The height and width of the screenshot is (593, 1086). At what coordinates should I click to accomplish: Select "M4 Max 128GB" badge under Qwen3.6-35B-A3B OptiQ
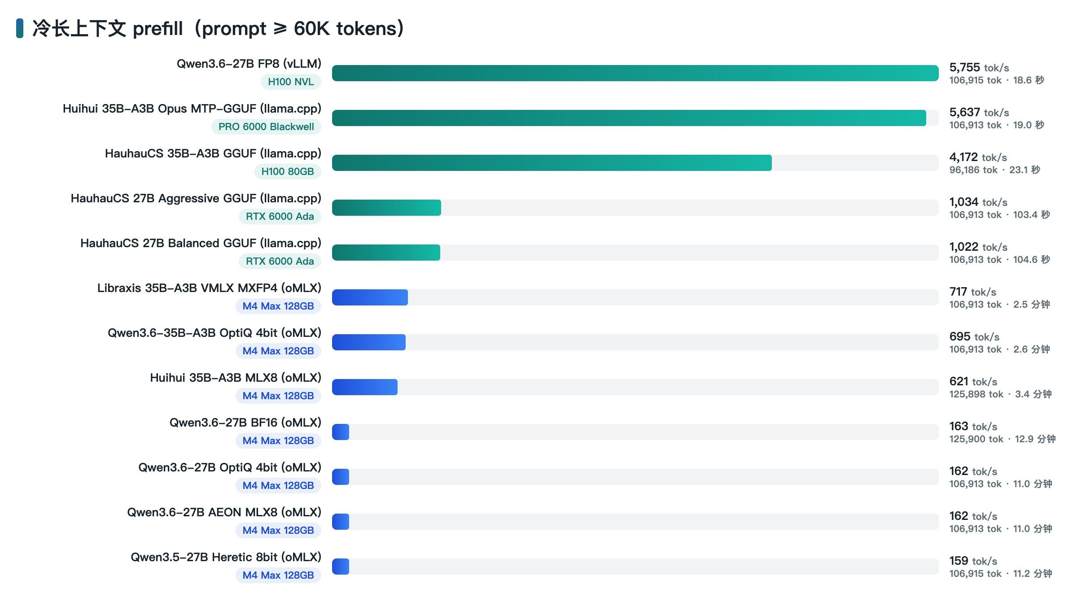pyautogui.click(x=278, y=351)
